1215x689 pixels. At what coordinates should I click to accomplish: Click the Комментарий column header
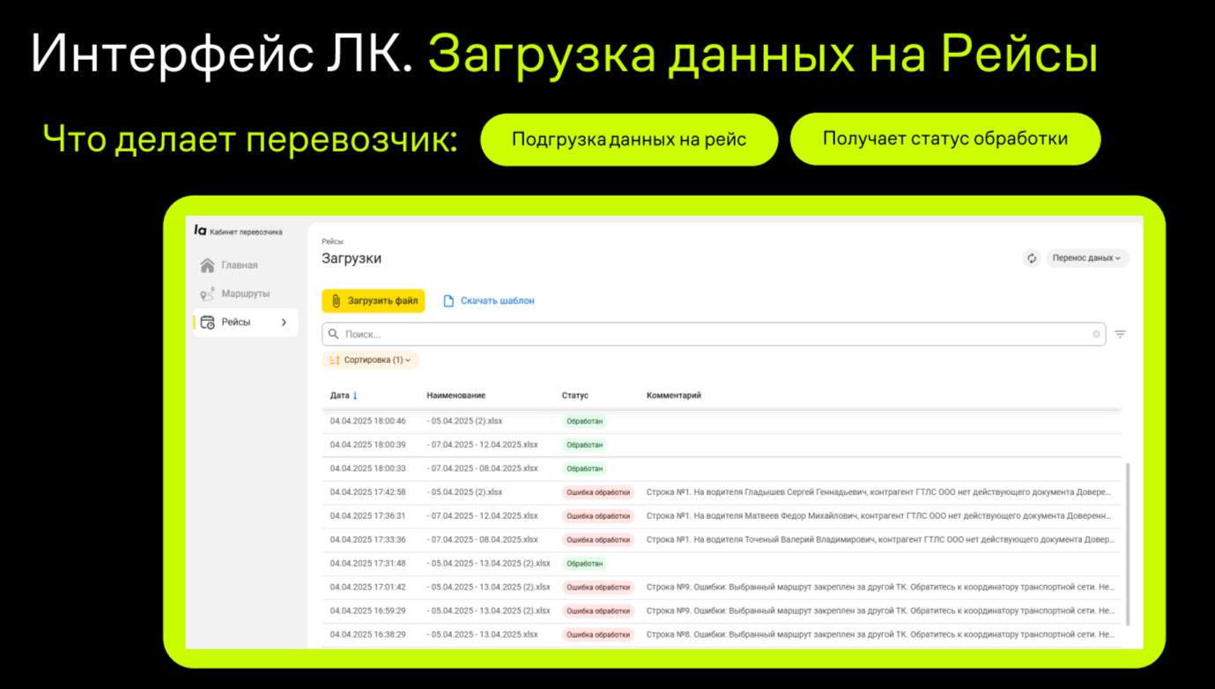[x=674, y=396]
